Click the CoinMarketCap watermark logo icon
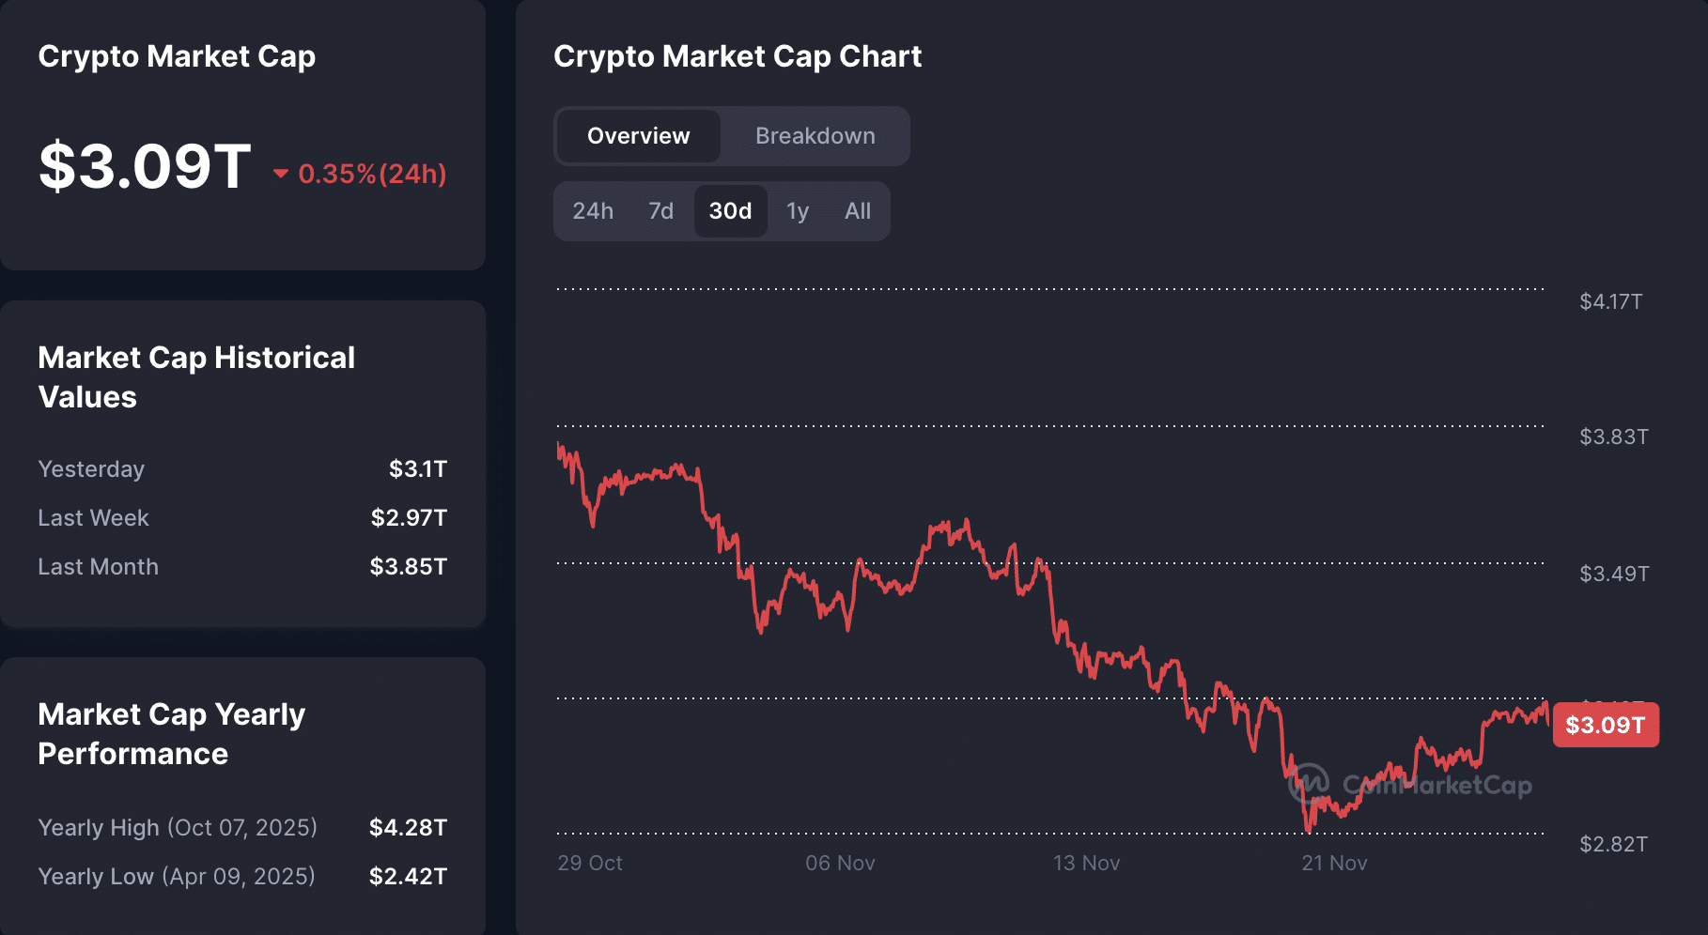Viewport: 1708px width, 935px height. click(1309, 782)
